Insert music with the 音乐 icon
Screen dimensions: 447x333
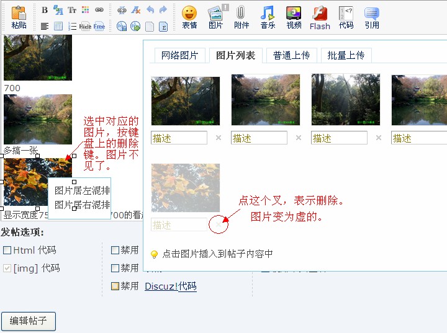pos(268,17)
